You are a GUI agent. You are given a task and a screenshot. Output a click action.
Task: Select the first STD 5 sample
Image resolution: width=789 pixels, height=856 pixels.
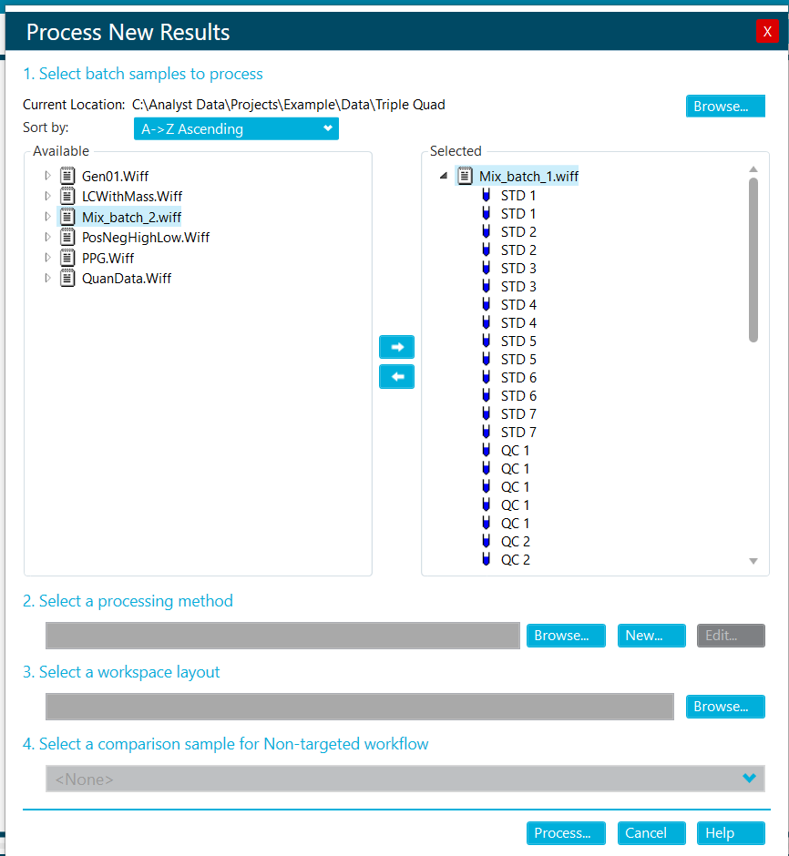[x=518, y=341]
